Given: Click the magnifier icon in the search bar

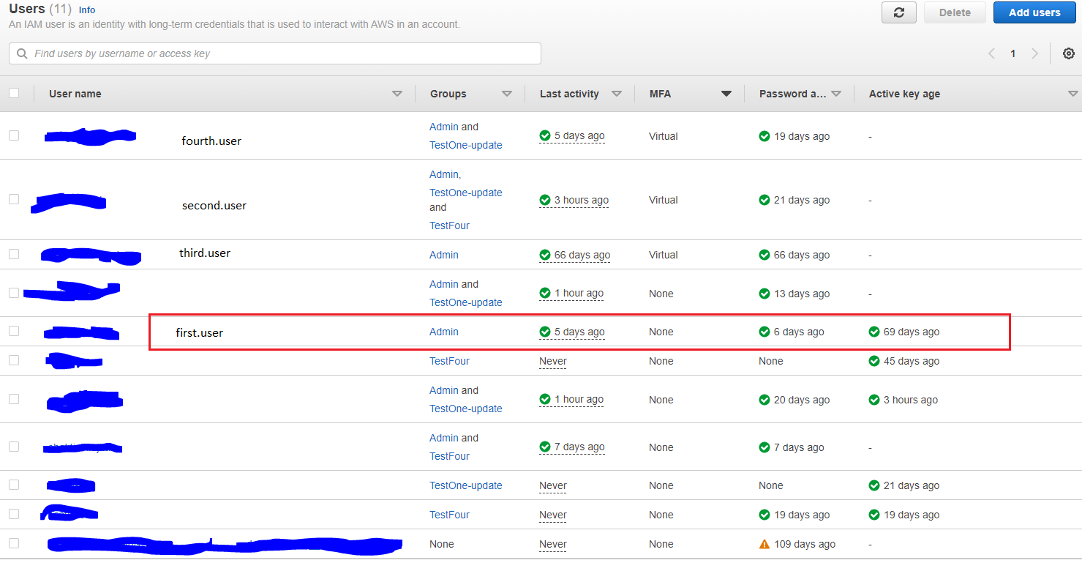Looking at the screenshot, I should (20, 53).
